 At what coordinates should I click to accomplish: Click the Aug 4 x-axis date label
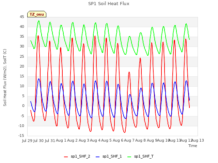(95, 140)
